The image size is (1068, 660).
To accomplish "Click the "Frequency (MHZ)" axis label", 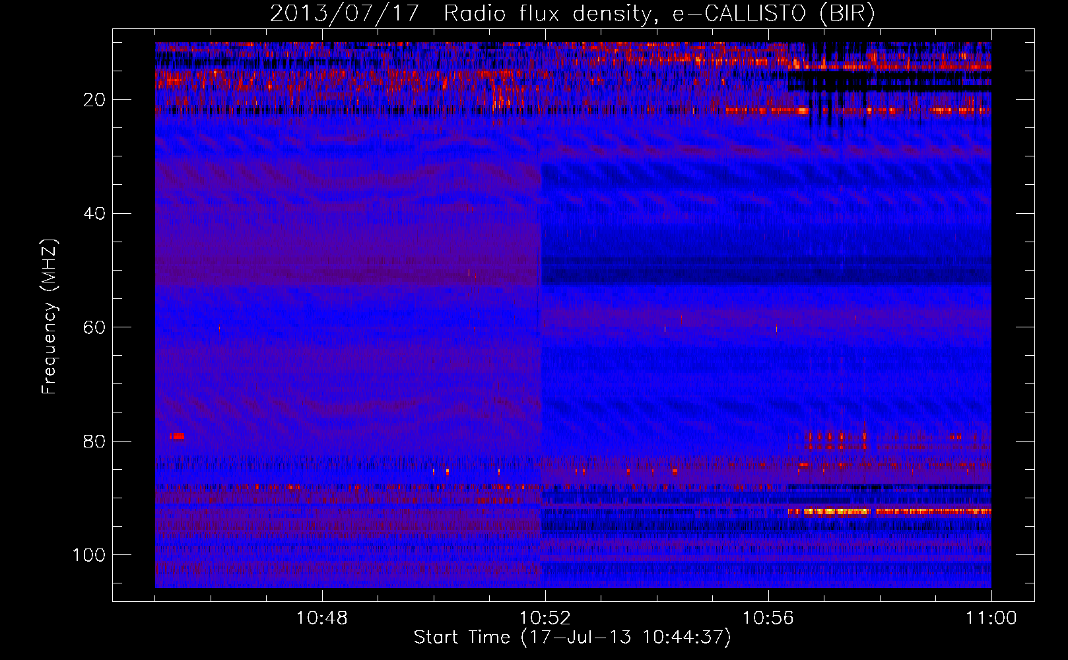I will click(x=50, y=316).
